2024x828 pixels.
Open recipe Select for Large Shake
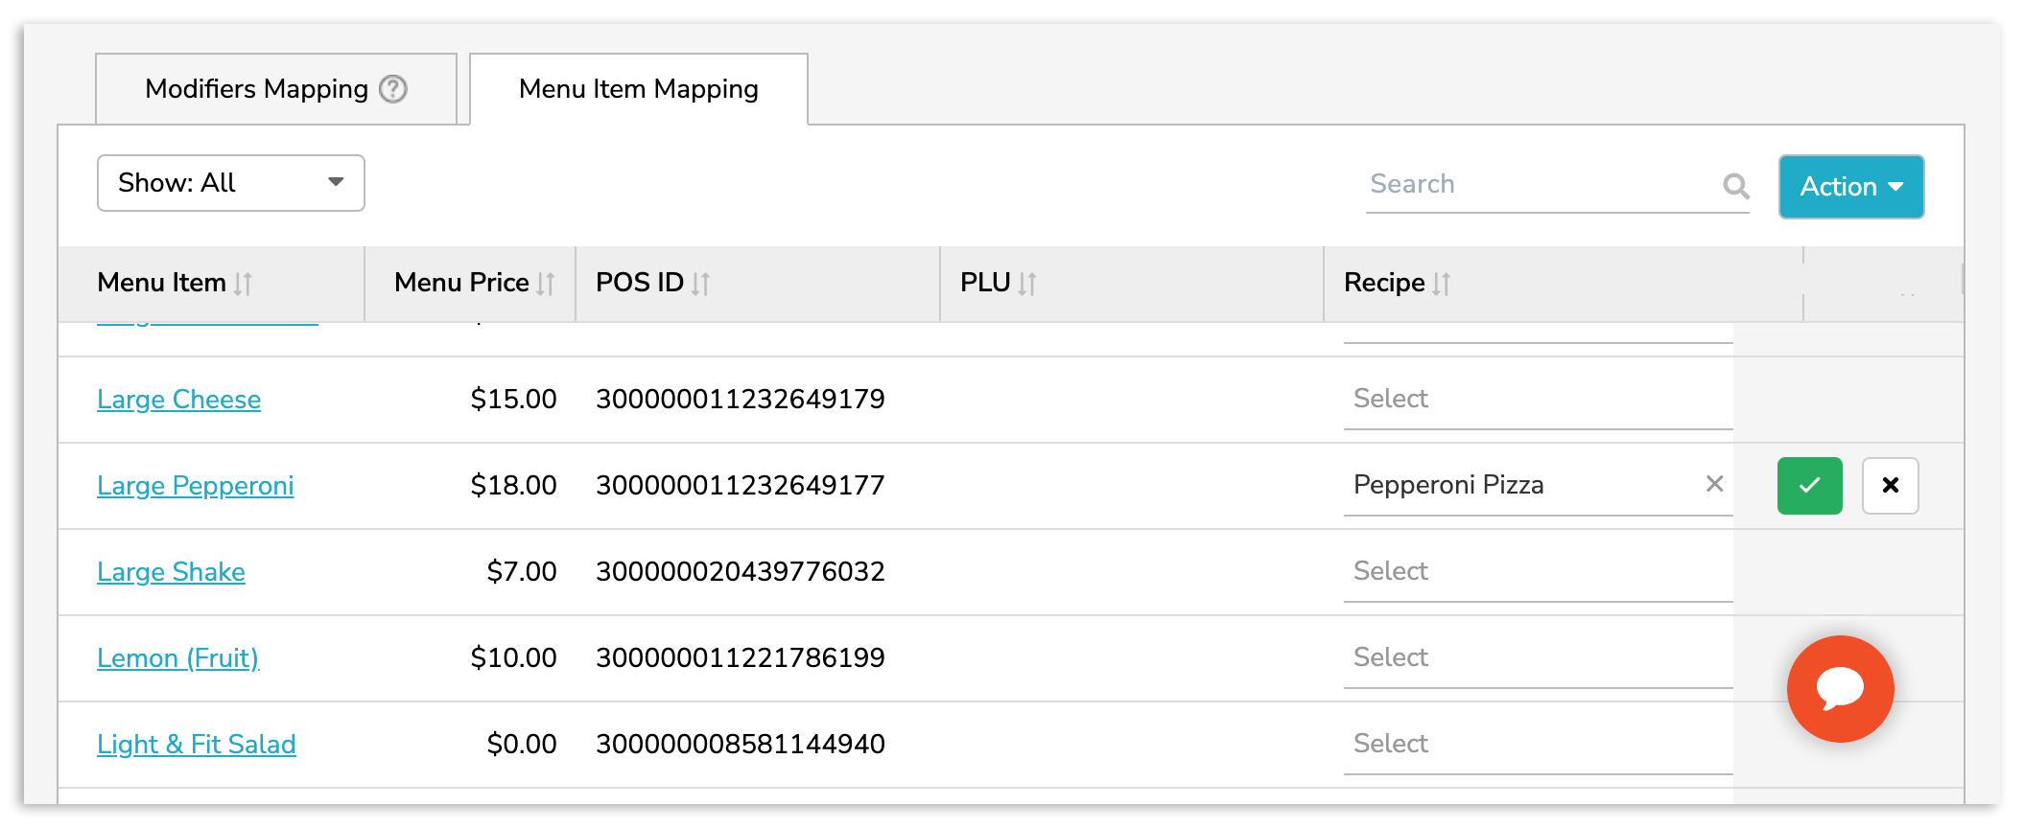1537,572
